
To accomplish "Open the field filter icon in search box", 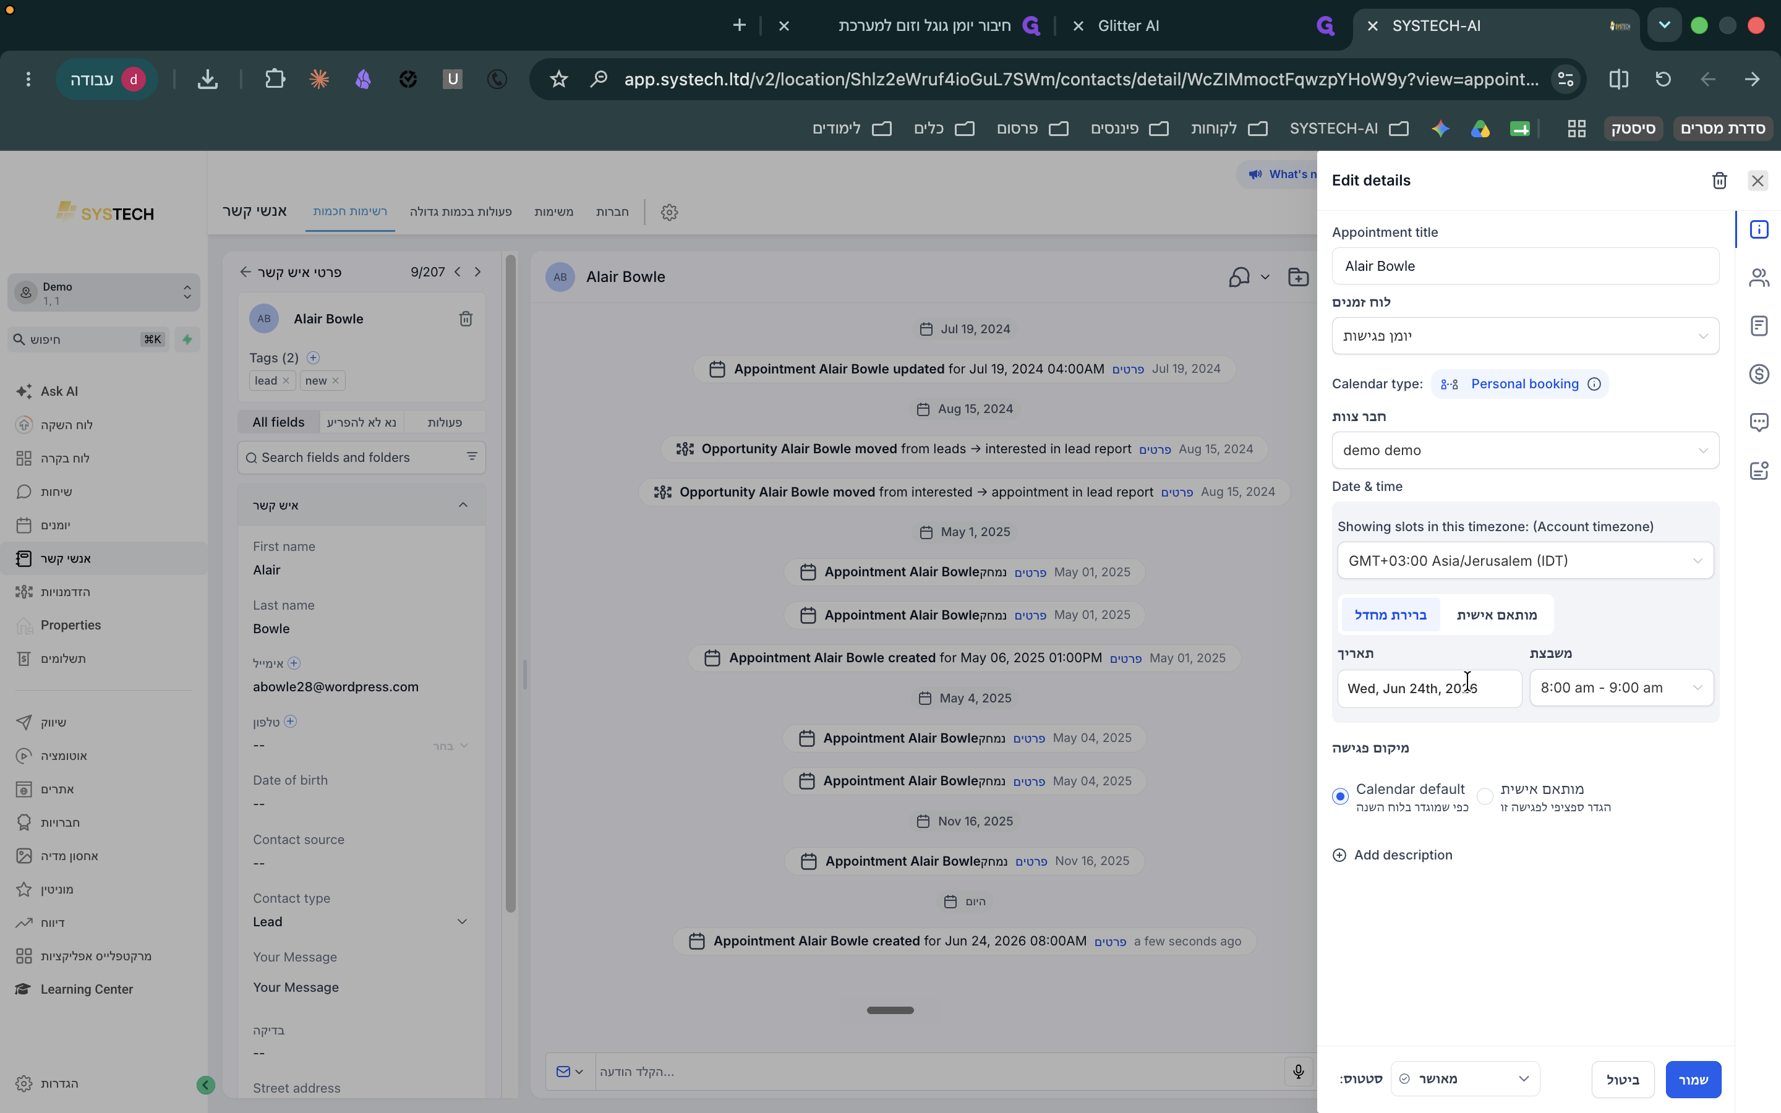I will click(x=472, y=457).
